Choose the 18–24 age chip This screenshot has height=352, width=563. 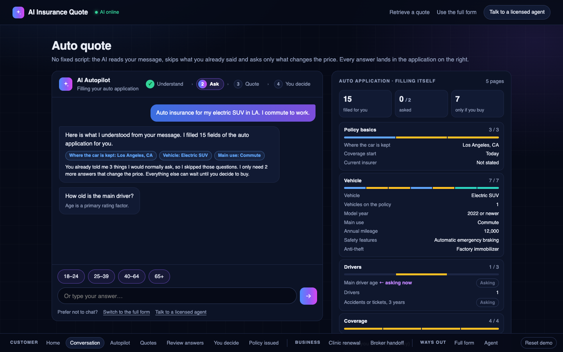point(71,277)
